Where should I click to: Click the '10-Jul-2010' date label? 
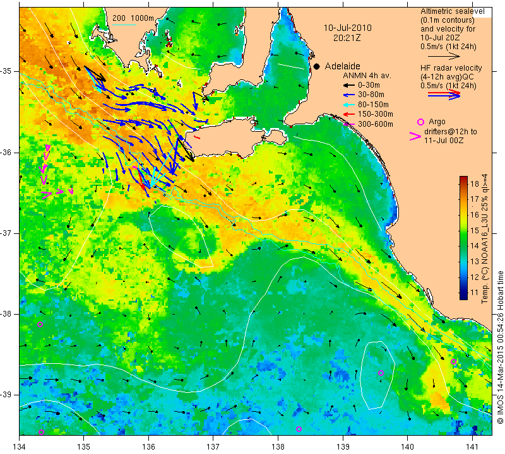[348, 28]
